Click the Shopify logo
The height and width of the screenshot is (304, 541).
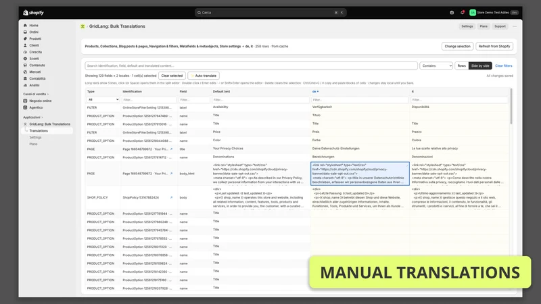coord(33,13)
